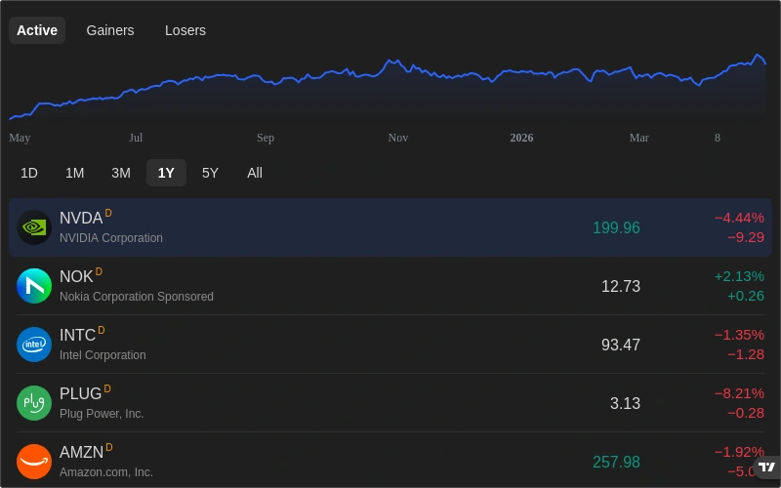Viewport: 781px width, 488px height.
Task: Click NOK change +2.13%
Action: pos(739,276)
